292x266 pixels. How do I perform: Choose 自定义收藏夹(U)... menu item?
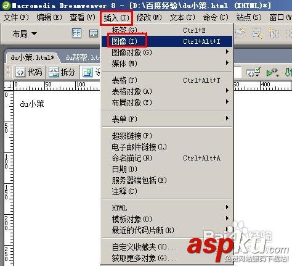pyautogui.click(x=167, y=247)
